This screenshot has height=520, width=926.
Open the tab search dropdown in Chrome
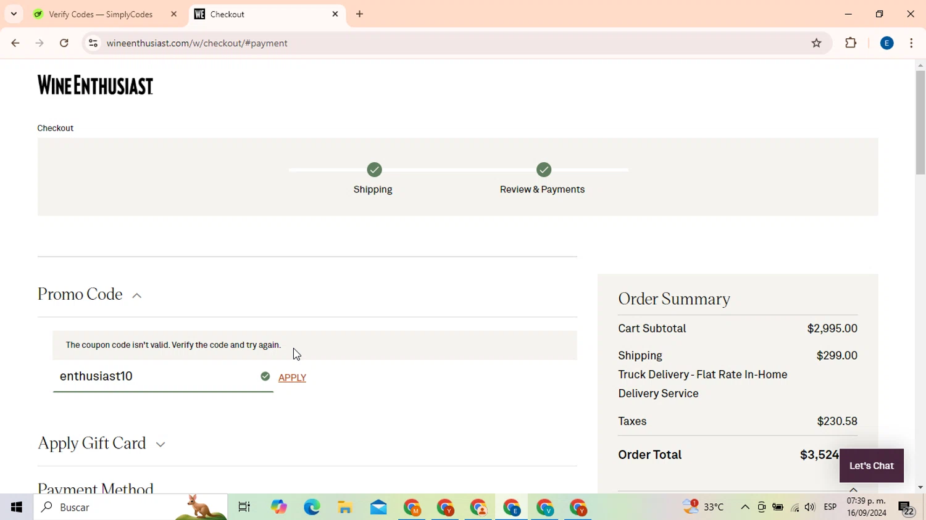[14, 14]
